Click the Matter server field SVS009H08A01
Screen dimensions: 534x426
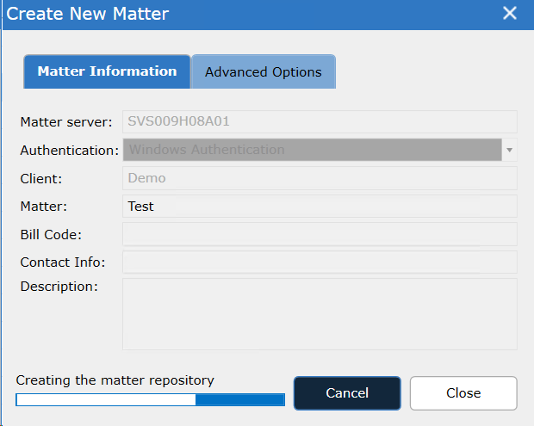pos(320,121)
